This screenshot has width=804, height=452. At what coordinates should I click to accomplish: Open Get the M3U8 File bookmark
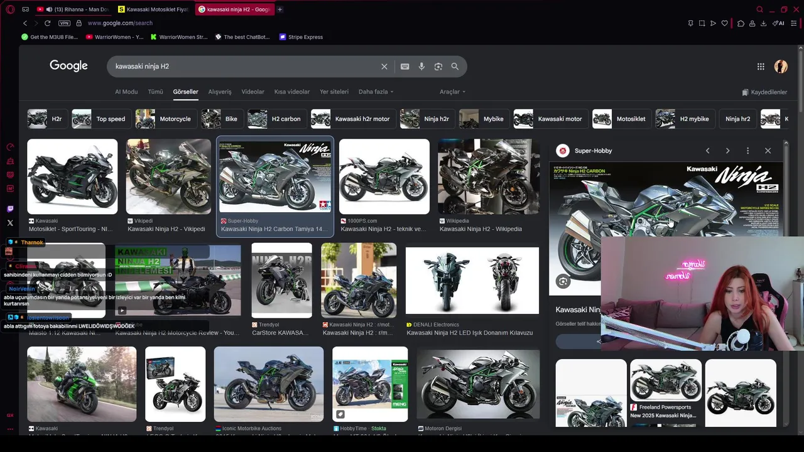point(50,37)
